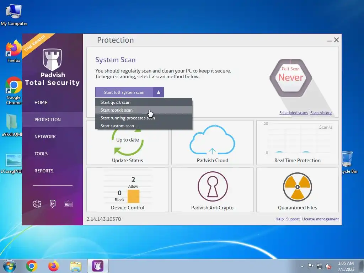The image size is (364, 273).
Task: Click the muted volume tray icon
Action: coord(328,266)
